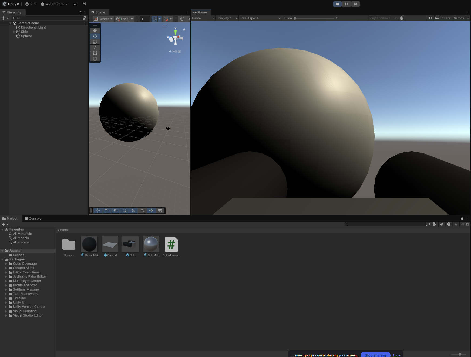Toggle Stats overlay in Game view

click(446, 18)
